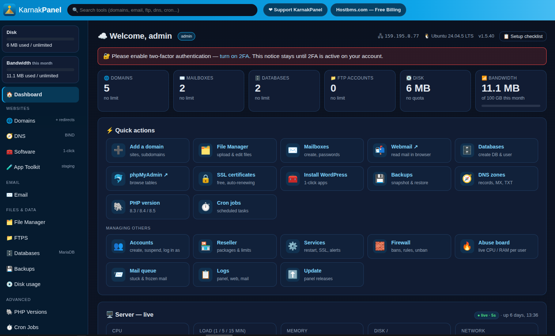The image size is (555, 336).
Task: Click the Services gear icon
Action: pyautogui.click(x=293, y=246)
